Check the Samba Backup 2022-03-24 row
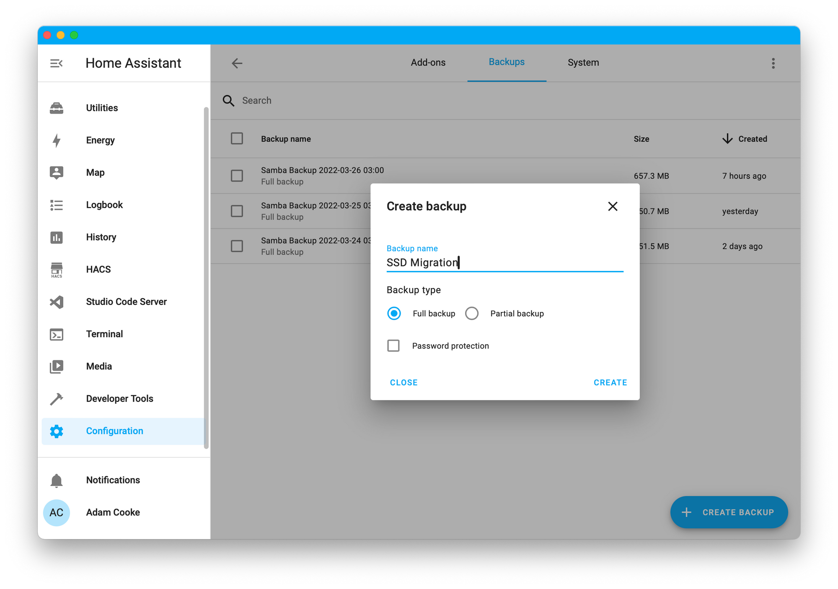 237,246
